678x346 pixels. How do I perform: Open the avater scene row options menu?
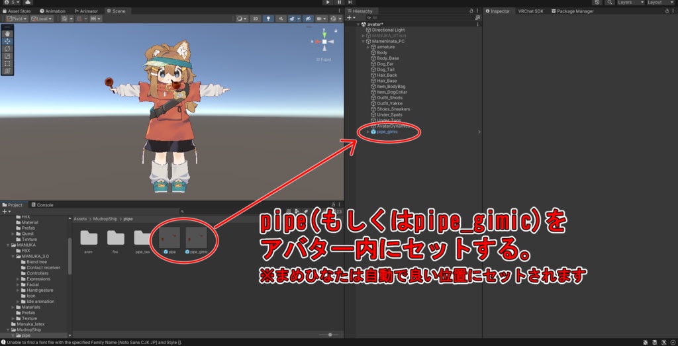coord(478,24)
